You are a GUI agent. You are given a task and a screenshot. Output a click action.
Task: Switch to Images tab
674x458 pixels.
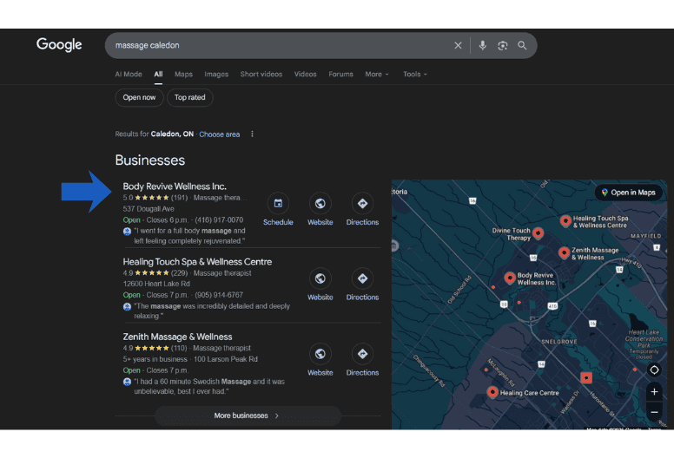[x=216, y=75]
